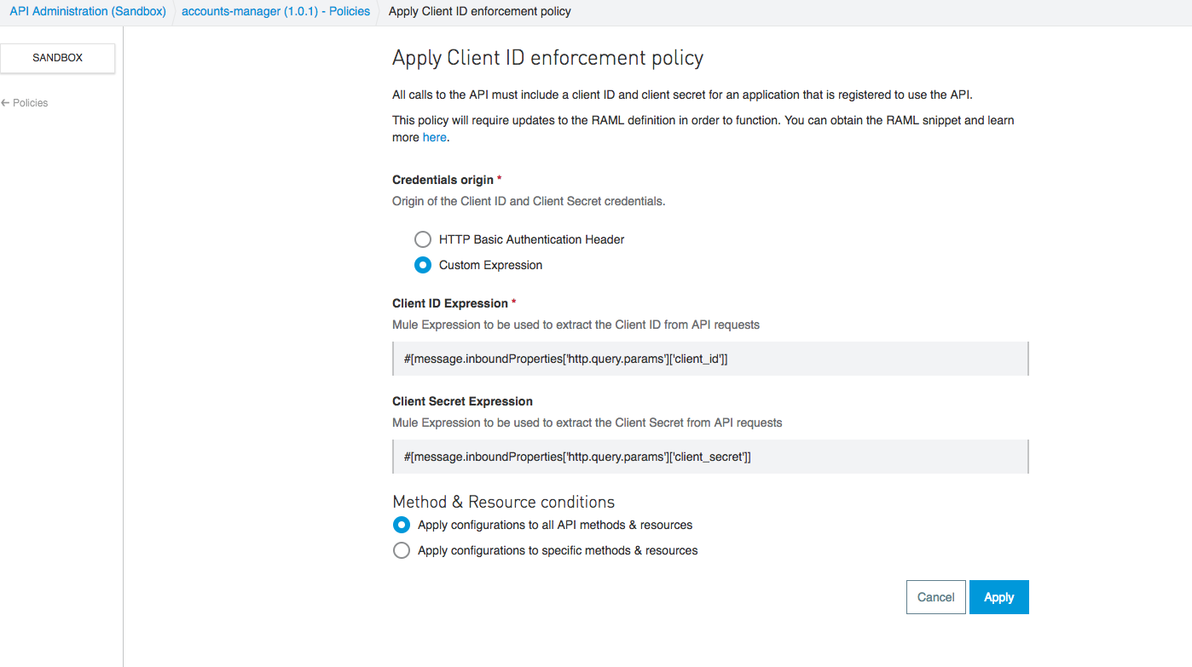1192x667 pixels.
Task: Click the Apply button
Action: click(x=998, y=596)
